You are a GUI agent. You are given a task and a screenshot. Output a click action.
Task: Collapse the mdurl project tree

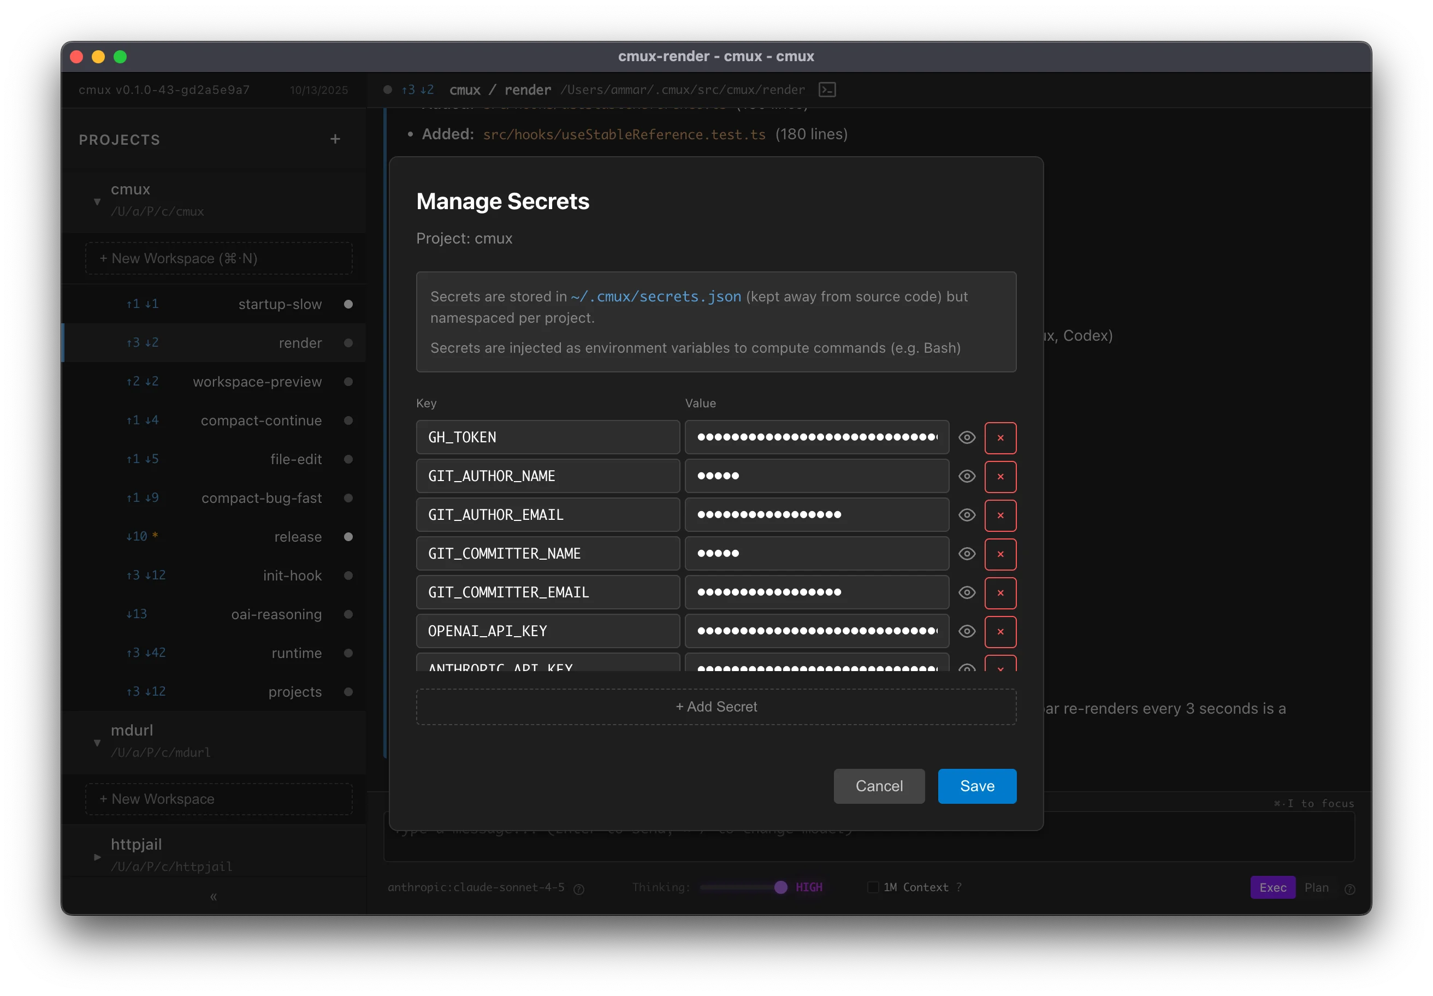97,743
